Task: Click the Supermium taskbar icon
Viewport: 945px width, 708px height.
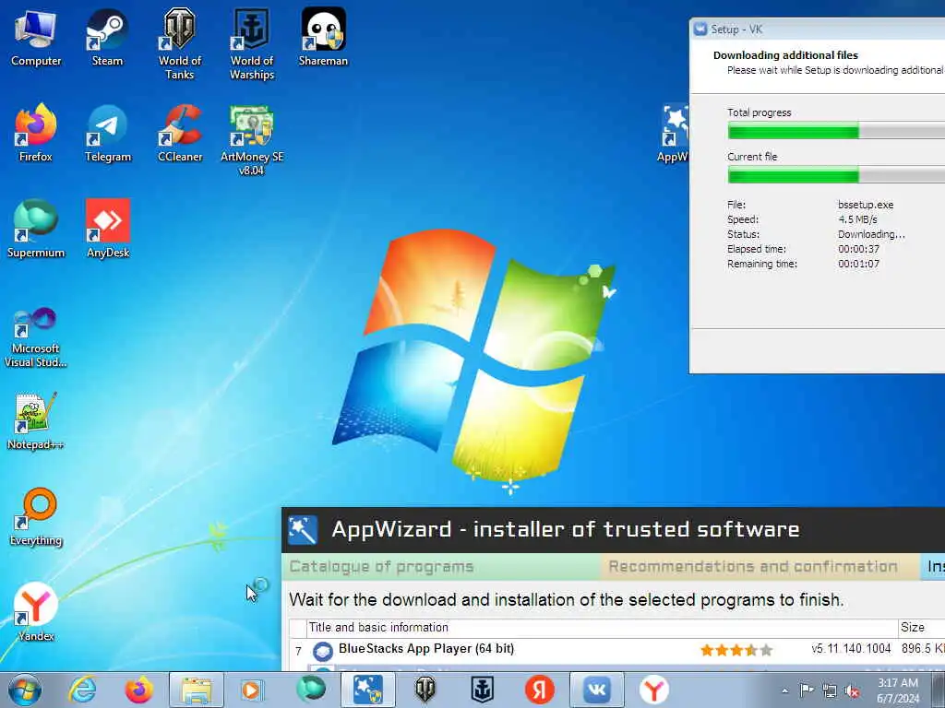Action: point(311,690)
